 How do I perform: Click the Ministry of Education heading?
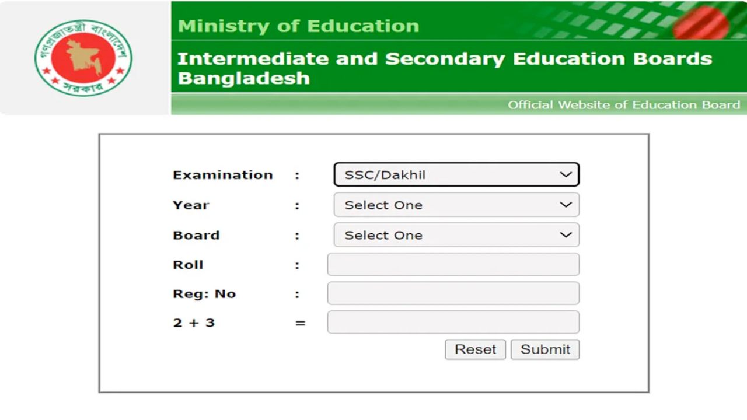coord(299,26)
